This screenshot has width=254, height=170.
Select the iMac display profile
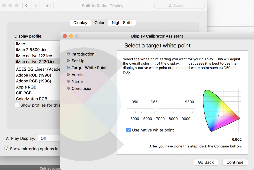coord(38,44)
